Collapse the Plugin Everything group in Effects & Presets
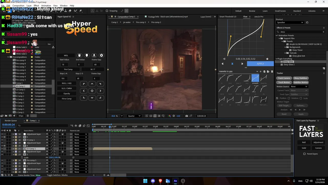Viewport: 328px width, 185px height. pyautogui.click(x=276, y=59)
